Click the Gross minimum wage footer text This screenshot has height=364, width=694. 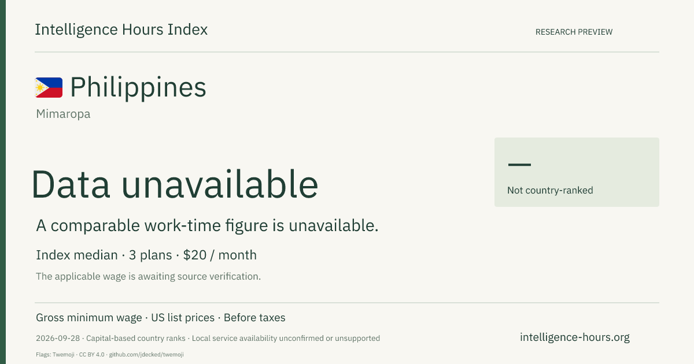[x=89, y=318]
